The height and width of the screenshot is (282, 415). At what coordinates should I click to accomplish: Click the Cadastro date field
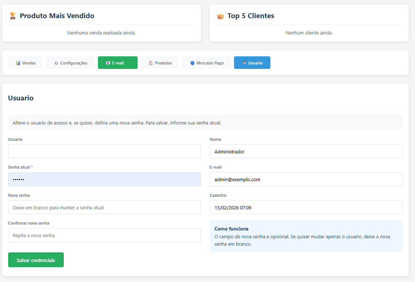[306, 207]
